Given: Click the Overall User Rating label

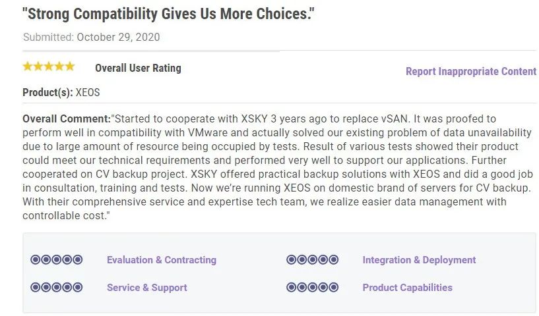Looking at the screenshot, I should pyautogui.click(x=138, y=68).
